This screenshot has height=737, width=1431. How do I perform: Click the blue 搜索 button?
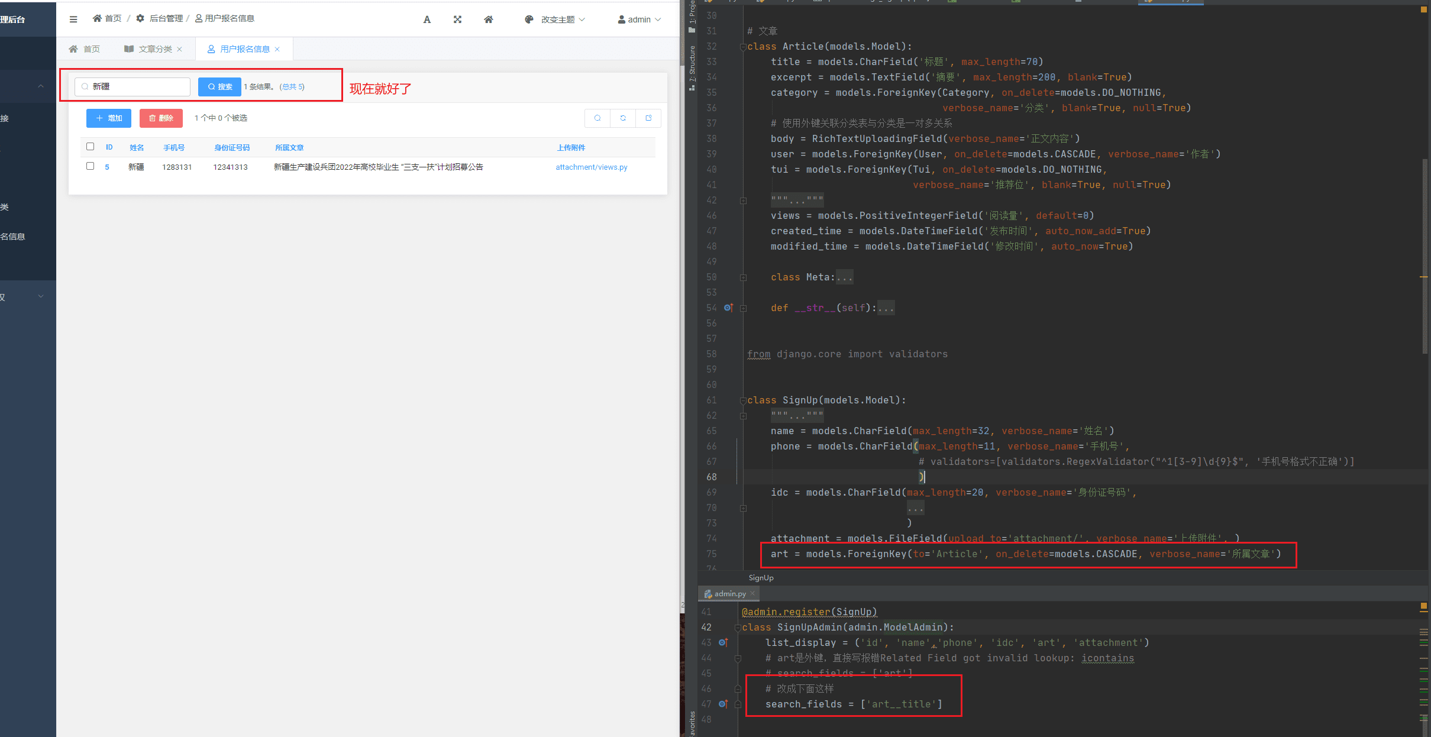(x=219, y=86)
